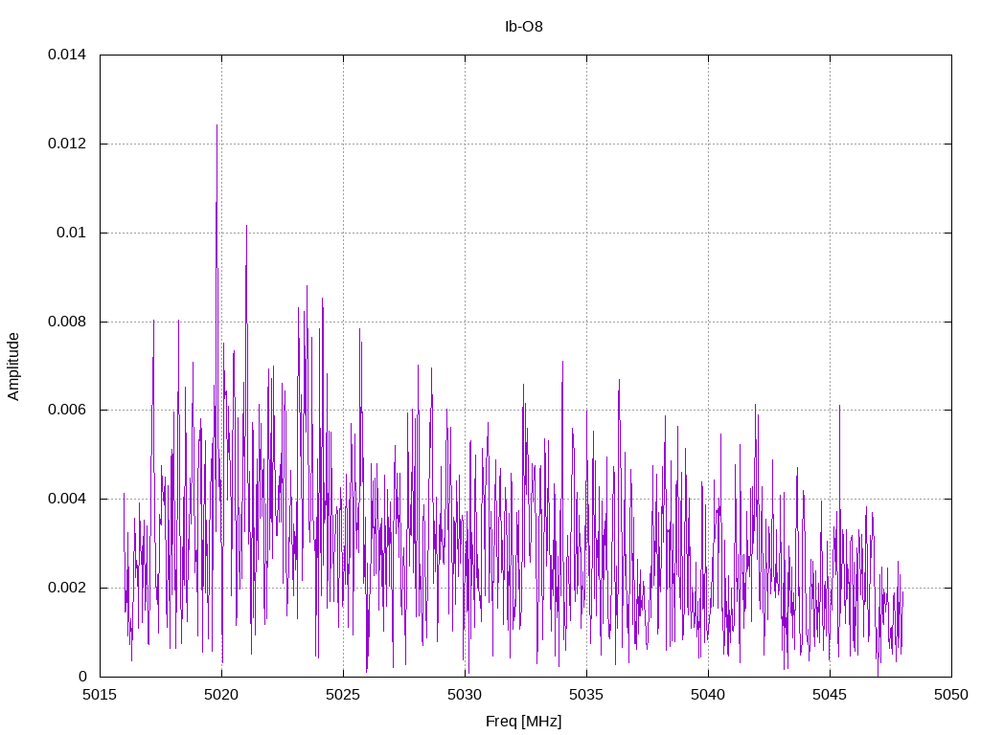Click the 5050 x-axis tick label
Image resolution: width=981 pixels, height=735 pixels.
951,695
